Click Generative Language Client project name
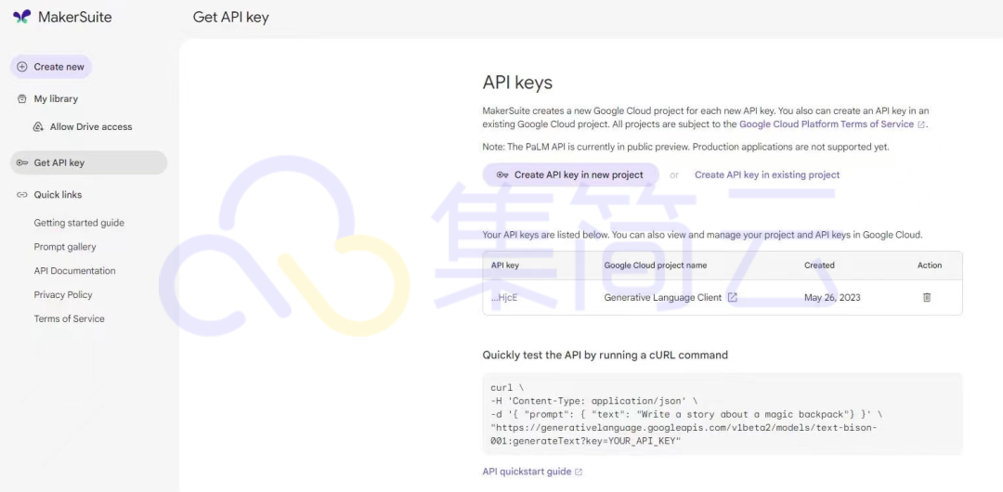The image size is (1003, 492). [x=663, y=297]
